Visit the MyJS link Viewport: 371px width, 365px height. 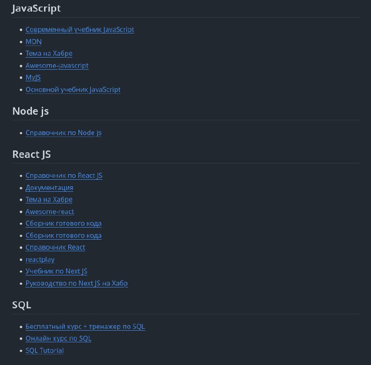click(33, 78)
